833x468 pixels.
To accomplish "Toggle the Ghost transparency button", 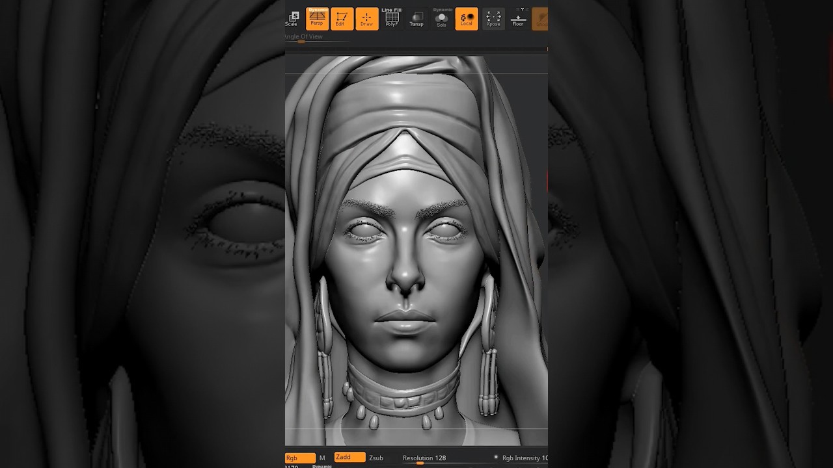I will click(x=540, y=19).
